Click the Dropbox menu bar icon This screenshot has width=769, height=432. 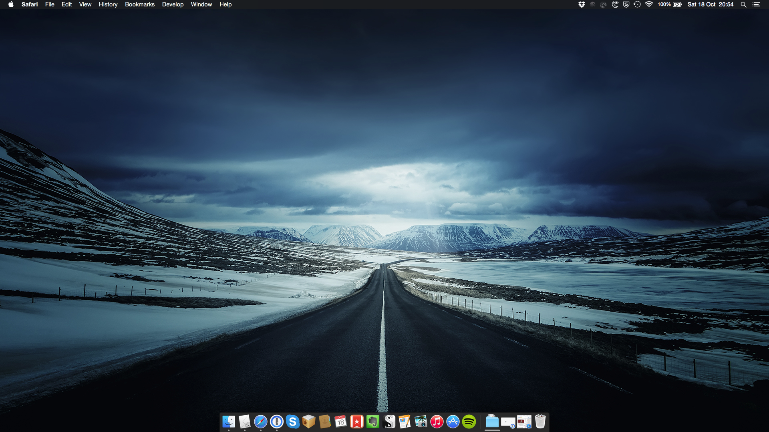coord(582,4)
